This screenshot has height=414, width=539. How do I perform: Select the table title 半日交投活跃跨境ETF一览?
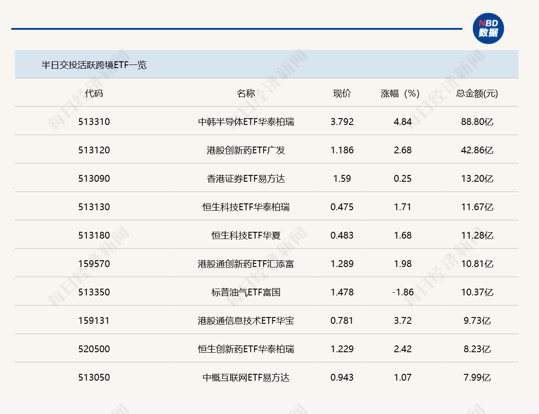click(x=94, y=65)
